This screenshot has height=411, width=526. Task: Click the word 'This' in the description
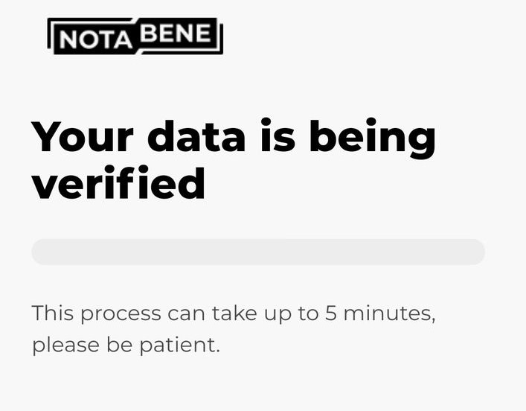(53, 312)
